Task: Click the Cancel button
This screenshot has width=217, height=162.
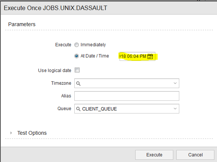Action: click(x=195, y=155)
